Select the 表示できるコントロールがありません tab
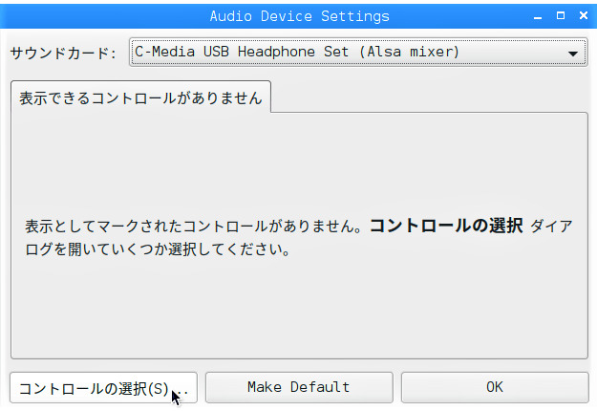This screenshot has width=597, height=411. coord(140,97)
